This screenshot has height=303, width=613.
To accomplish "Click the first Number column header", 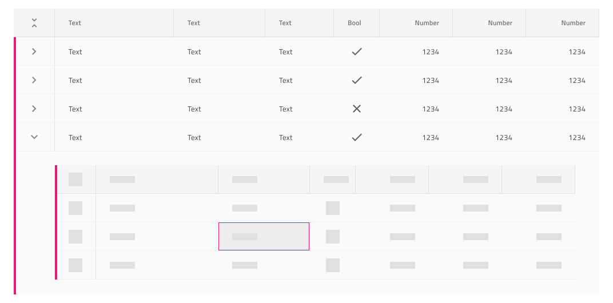I will (427, 23).
